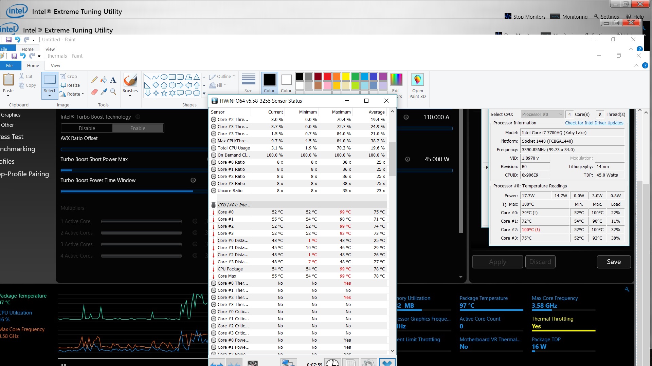Screen dimensions: 652x366
Task: Set Turbo Boost Technology to Disable
Action: tap(87, 128)
